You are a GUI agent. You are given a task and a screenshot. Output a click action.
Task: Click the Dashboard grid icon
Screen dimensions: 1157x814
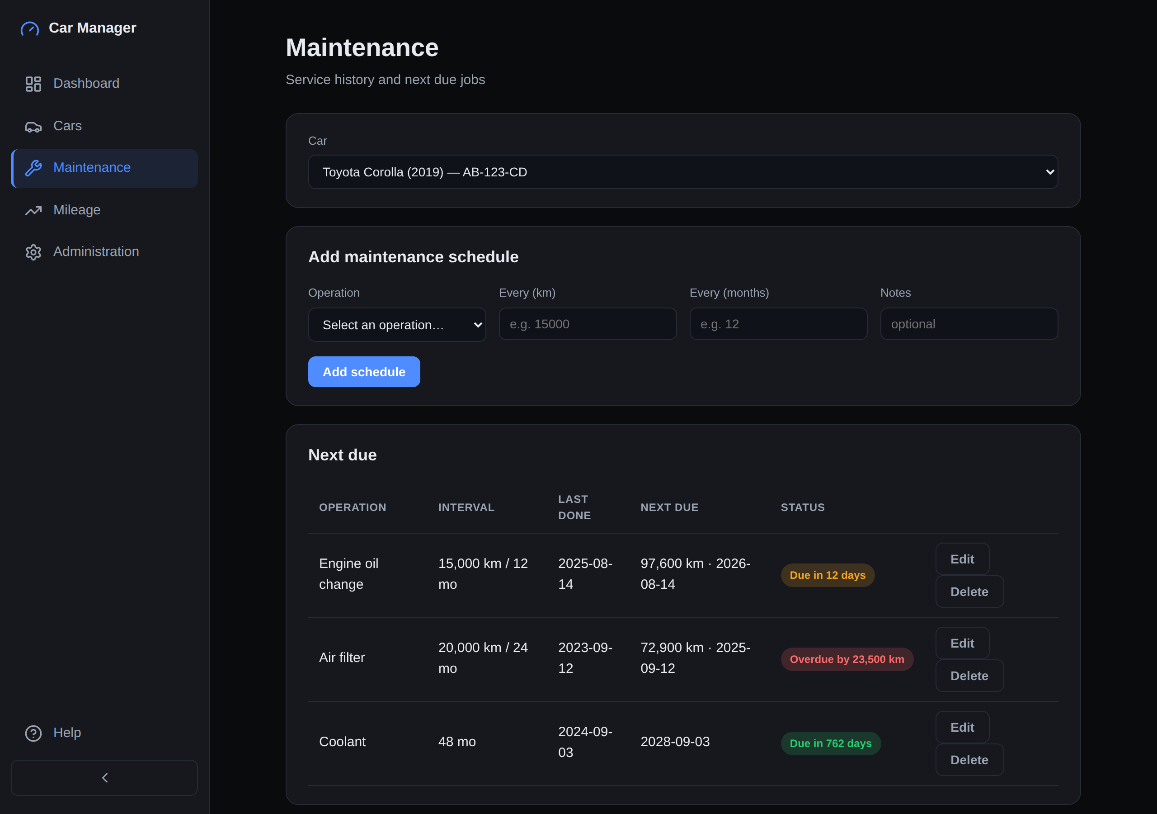pos(33,84)
